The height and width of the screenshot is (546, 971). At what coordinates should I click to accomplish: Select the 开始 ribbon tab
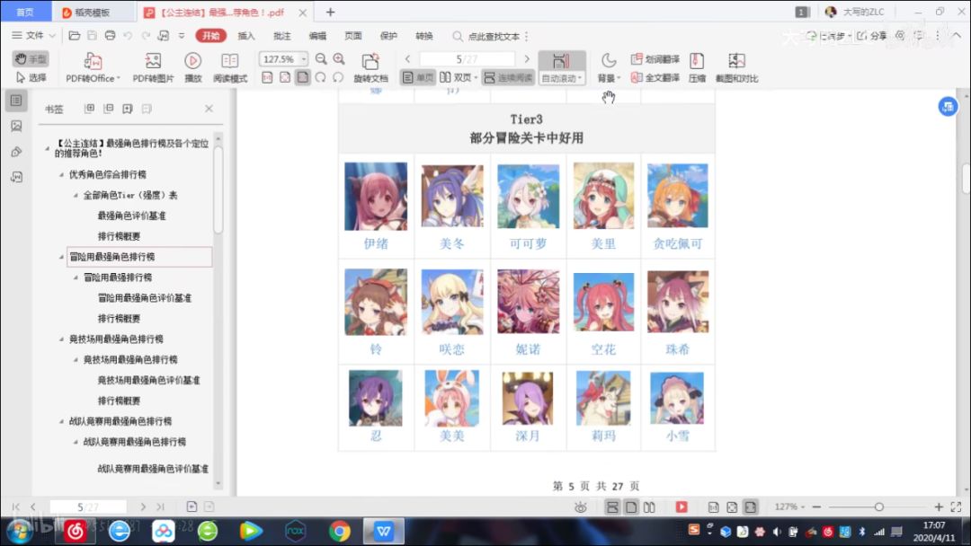pyautogui.click(x=210, y=36)
